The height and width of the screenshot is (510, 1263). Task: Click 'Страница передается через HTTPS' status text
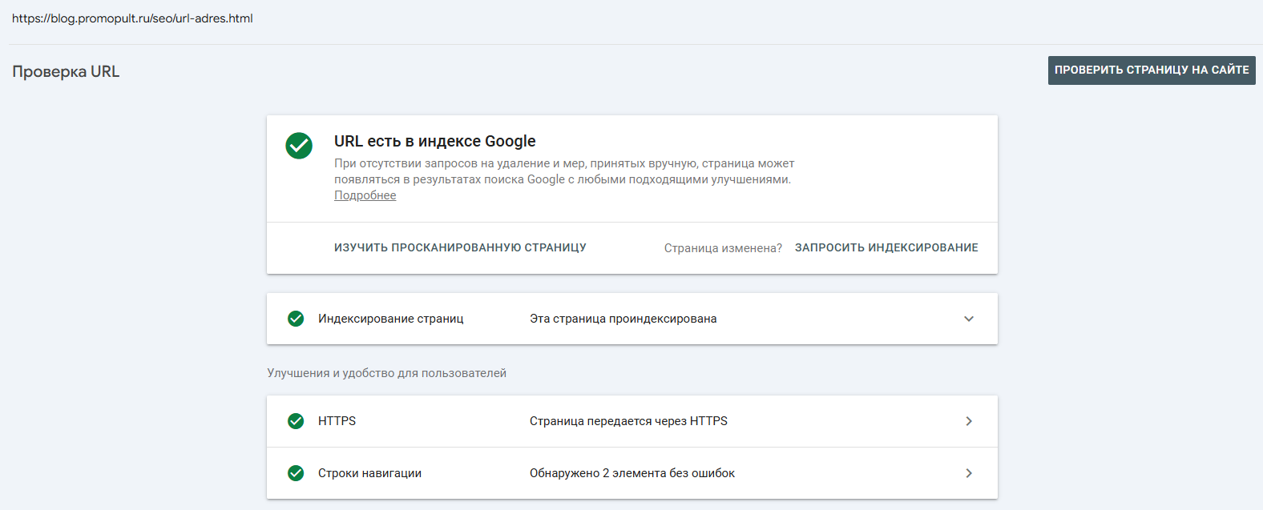(628, 421)
